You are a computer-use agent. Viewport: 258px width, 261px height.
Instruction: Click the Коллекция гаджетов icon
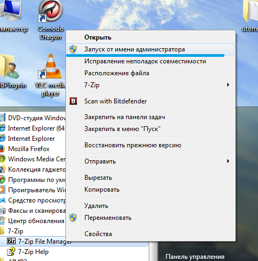tap(2, 169)
